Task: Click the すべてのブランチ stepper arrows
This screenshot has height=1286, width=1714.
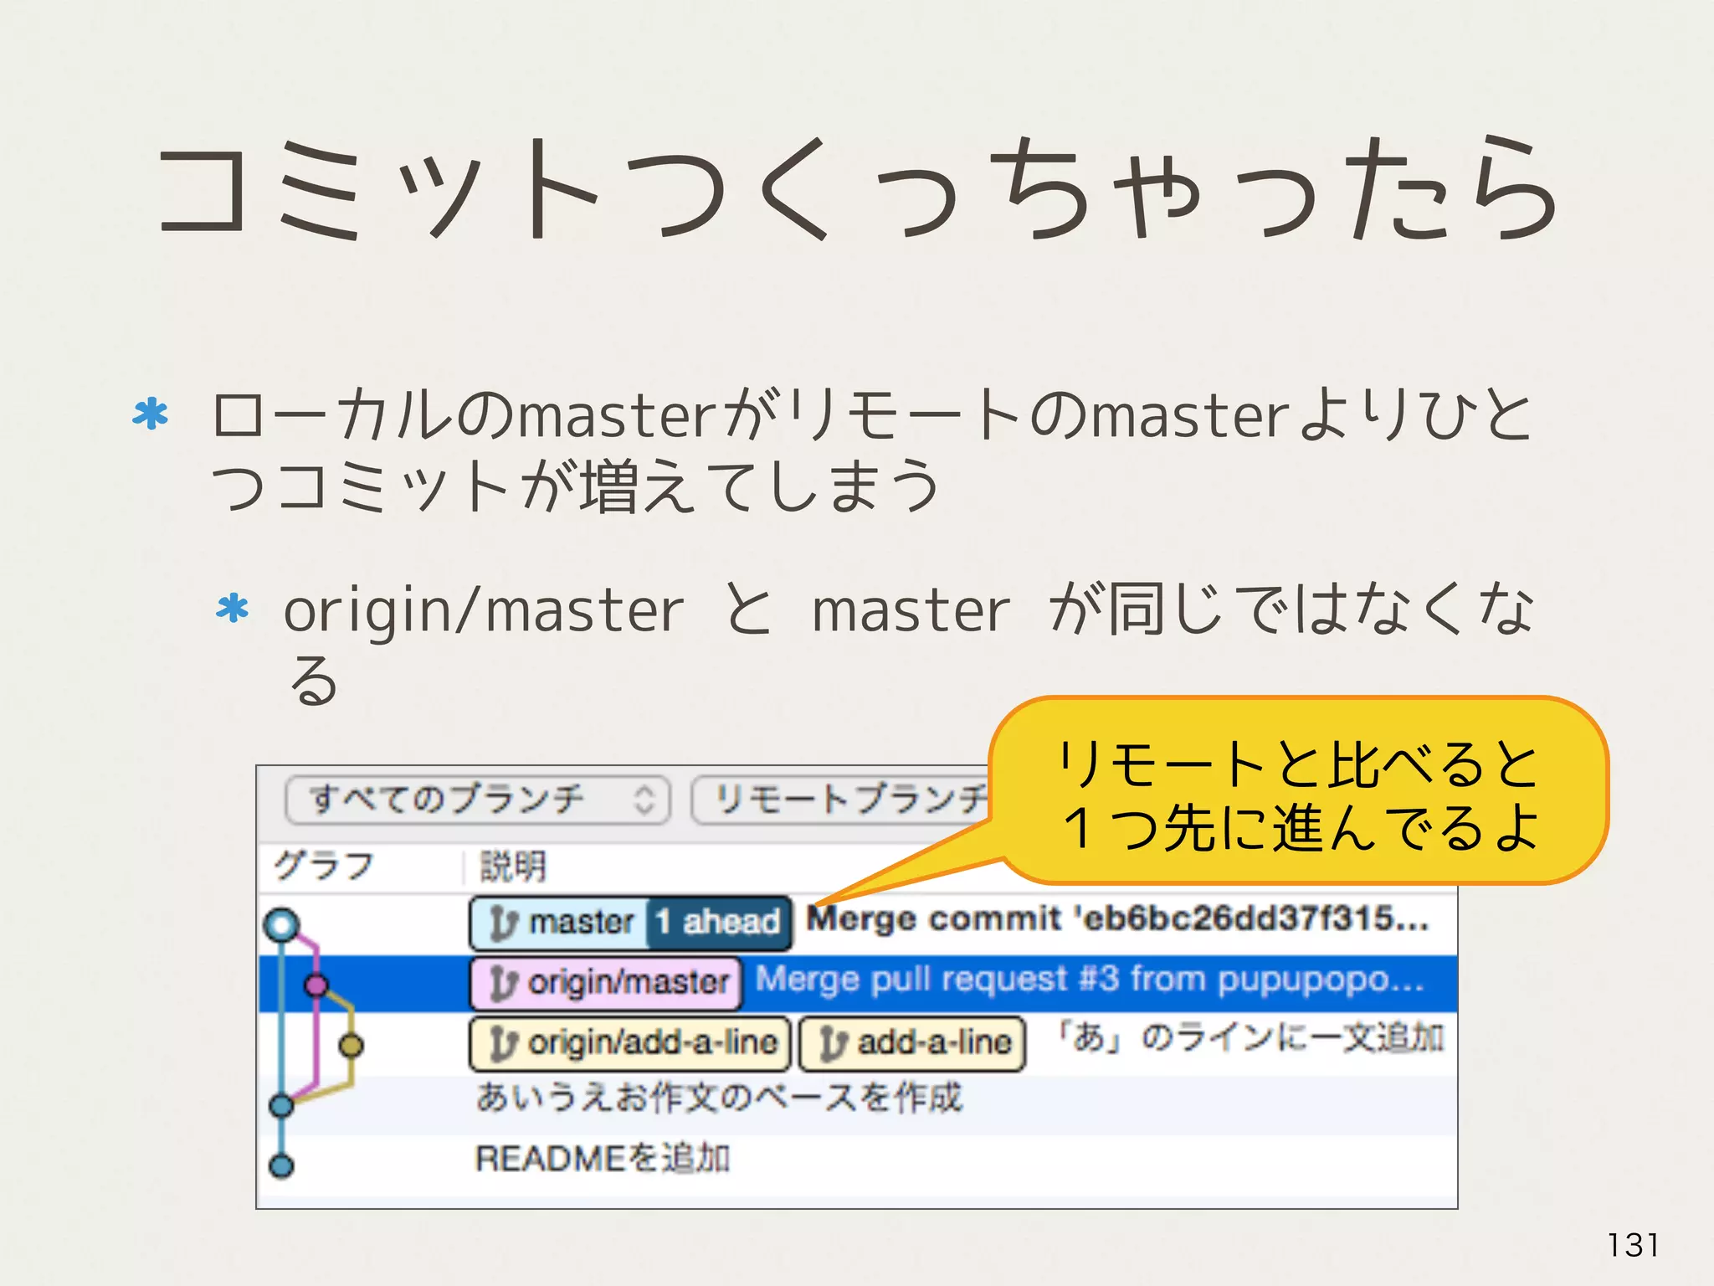Action: pos(644,800)
